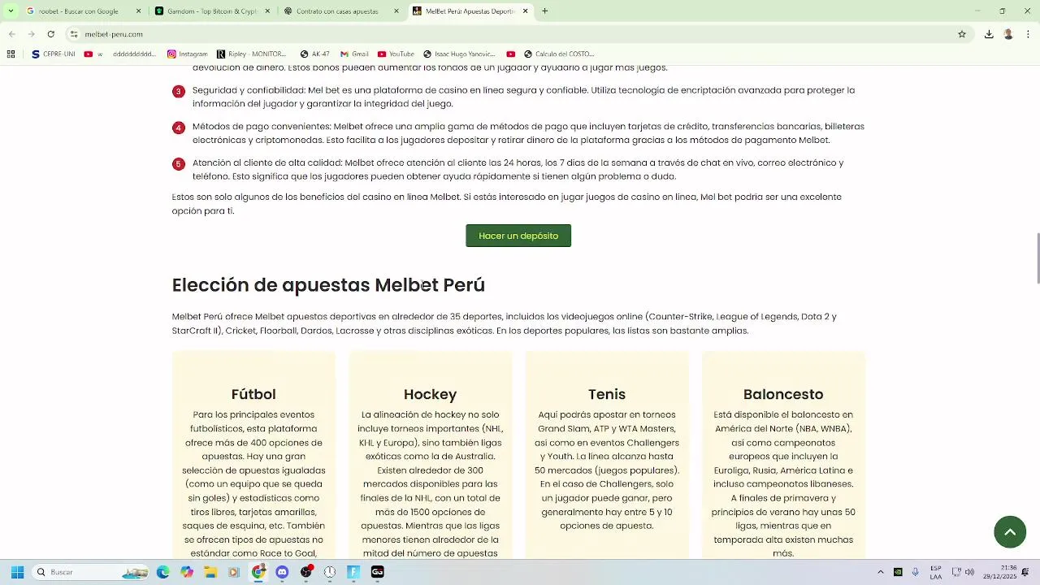Click the 'Hacer un depósito' button
Screen dimensions: 1040x585
(x=518, y=236)
